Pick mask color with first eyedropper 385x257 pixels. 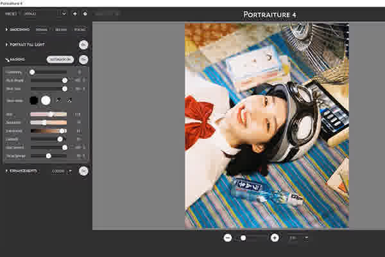click(x=58, y=100)
